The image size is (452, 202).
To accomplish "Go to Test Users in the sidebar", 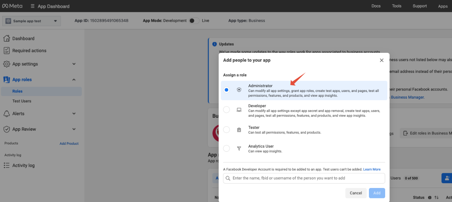I will 22,101.
